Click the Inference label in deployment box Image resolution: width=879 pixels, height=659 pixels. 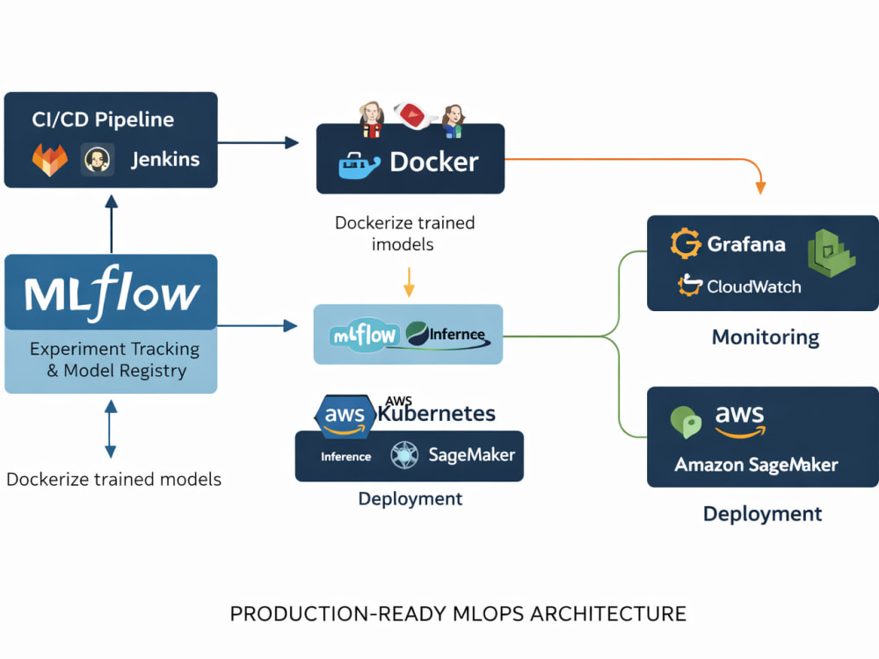point(345,457)
